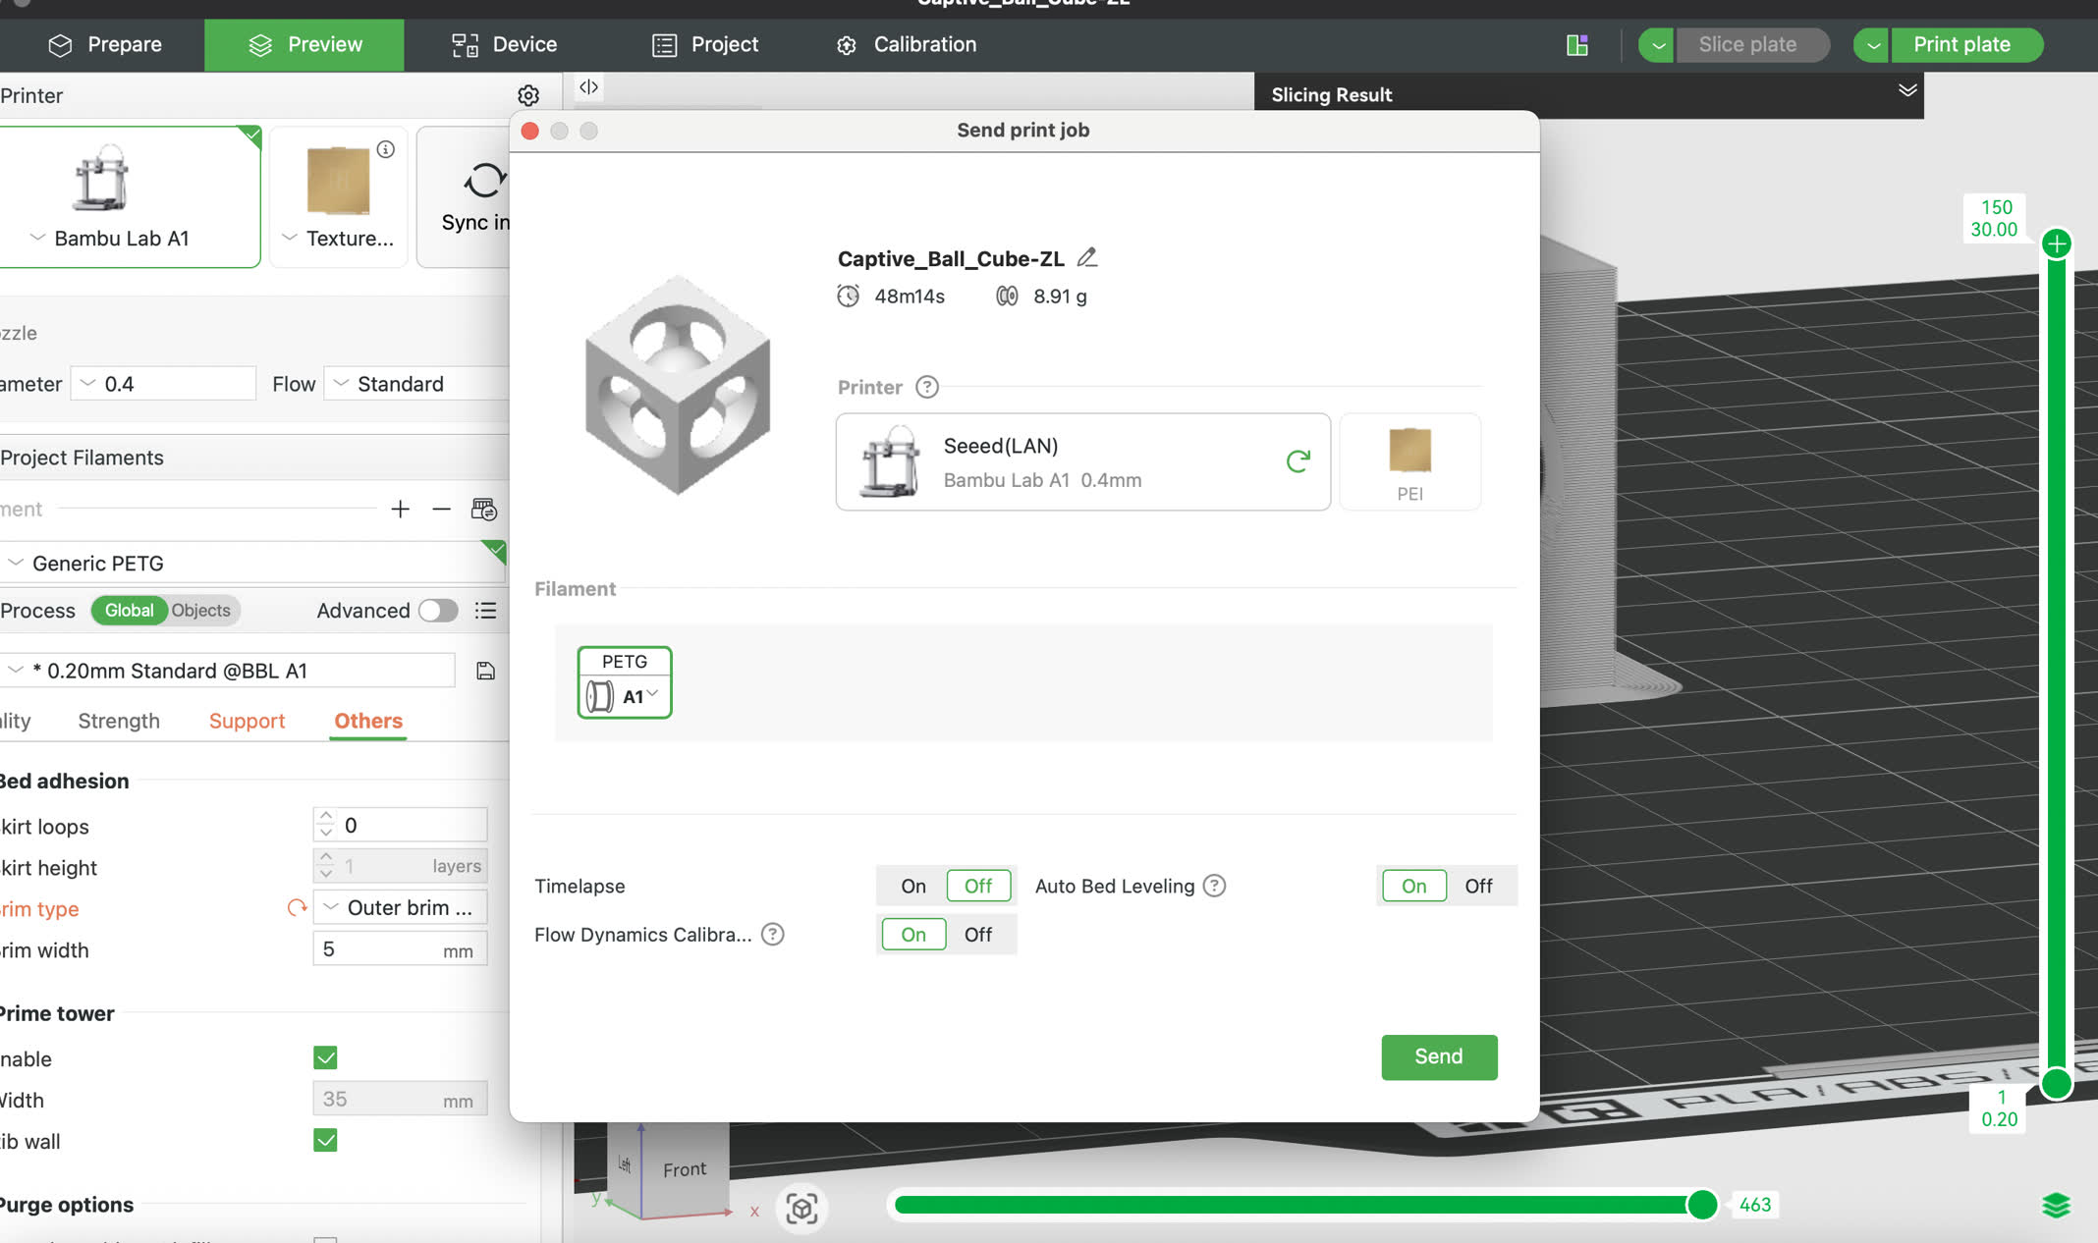Turn Timelapse Off
Screen dimensions: 2098x1243
(978, 886)
